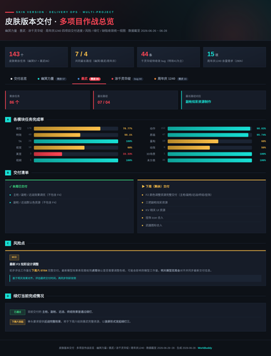
Task: Click the MID risk level badge
Action: click(x=14, y=257)
